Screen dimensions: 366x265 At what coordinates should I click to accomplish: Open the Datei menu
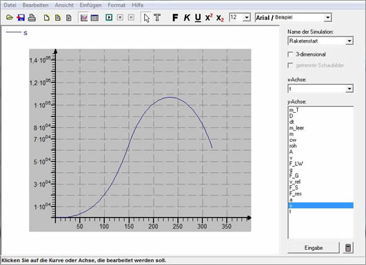point(10,5)
